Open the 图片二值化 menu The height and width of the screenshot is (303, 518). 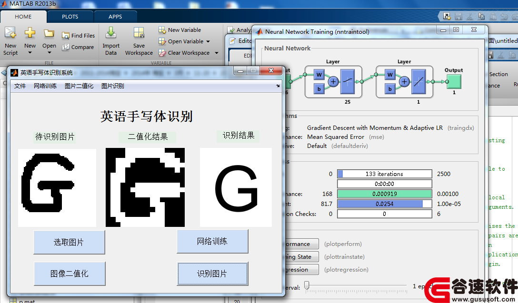point(79,86)
